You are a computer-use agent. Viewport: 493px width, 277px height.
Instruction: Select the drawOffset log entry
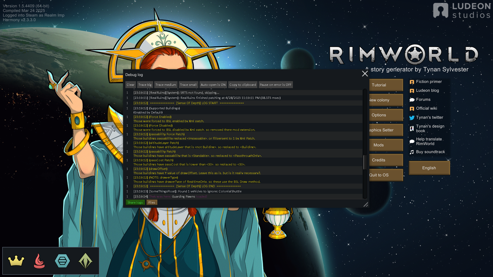click(244, 171)
